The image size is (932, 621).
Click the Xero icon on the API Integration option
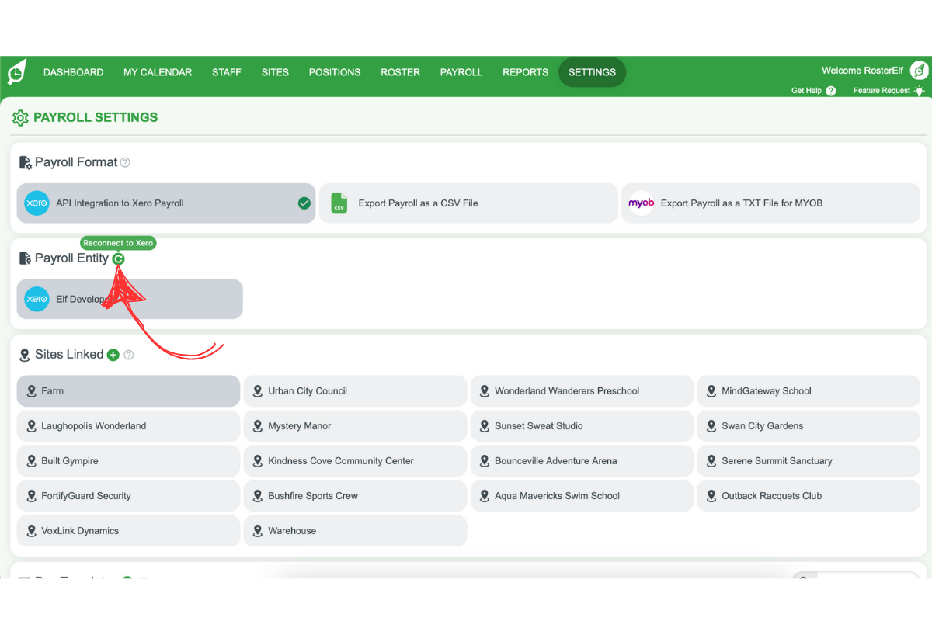point(36,203)
